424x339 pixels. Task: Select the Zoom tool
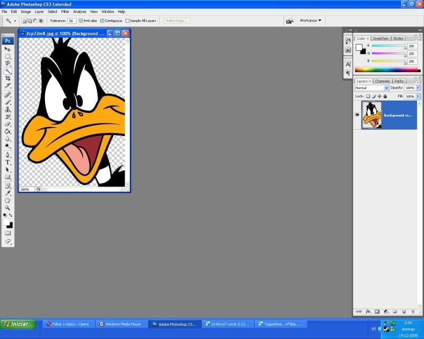click(7, 208)
